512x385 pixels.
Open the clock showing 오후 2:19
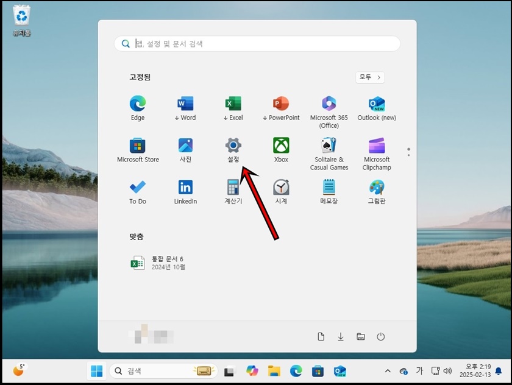tap(475, 371)
